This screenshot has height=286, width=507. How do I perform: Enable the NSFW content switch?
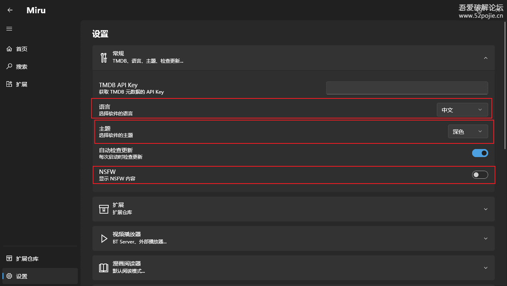480,175
